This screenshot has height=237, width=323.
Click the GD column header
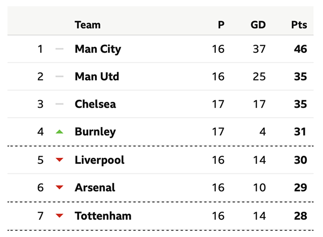click(x=258, y=25)
